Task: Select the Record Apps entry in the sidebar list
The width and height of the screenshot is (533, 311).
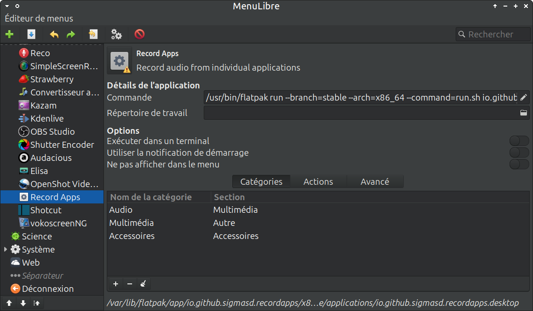Action: click(52, 197)
